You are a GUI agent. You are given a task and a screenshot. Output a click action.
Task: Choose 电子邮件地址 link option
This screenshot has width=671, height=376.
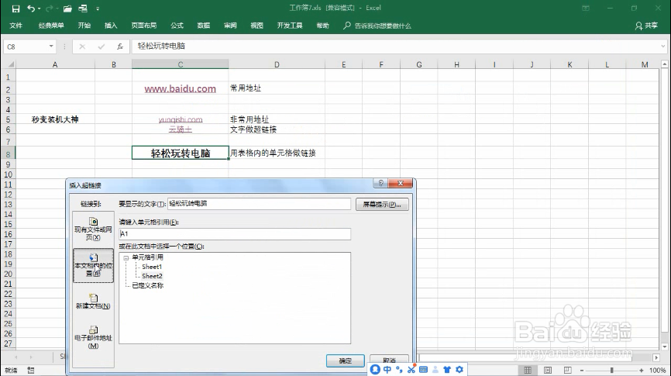(x=93, y=338)
